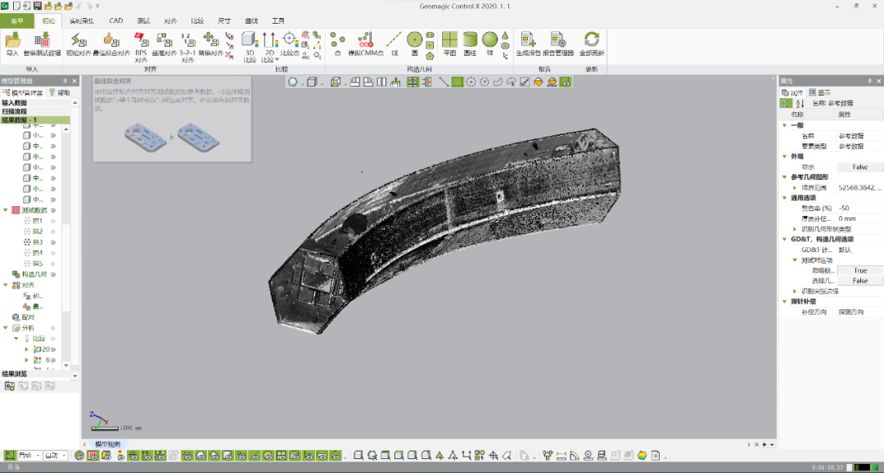Screen dimensions: 884x473
Task: Click the 替换测试数据 button
Action: coord(42,44)
